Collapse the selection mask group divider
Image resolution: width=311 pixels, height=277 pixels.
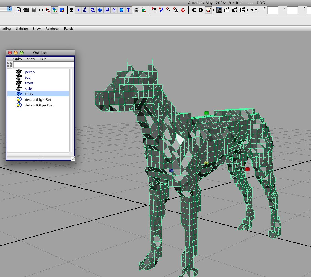pyautogui.click(x=67, y=10)
